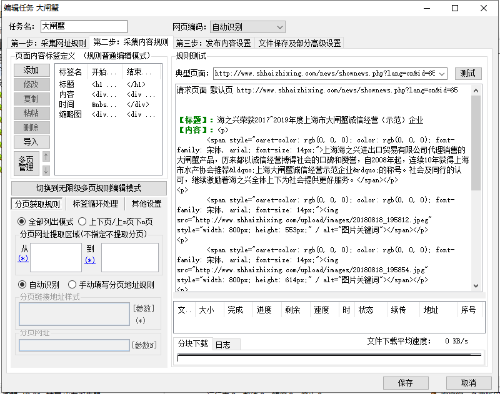Viewport: 500px width, 394px height.
Task: Click the 序号 column header in download list
Action: click(468, 310)
